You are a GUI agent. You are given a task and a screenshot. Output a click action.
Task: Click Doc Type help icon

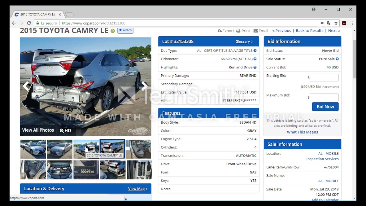(x=255, y=51)
